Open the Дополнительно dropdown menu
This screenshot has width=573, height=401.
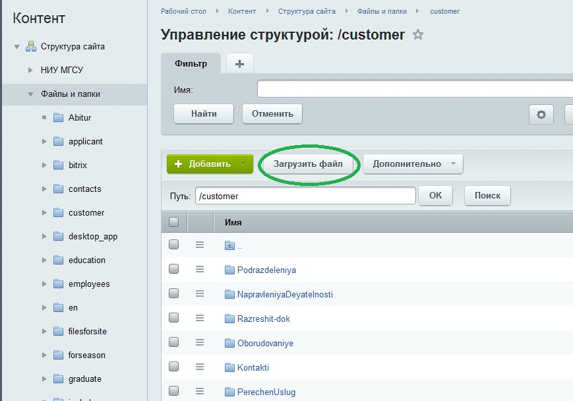[x=413, y=164]
